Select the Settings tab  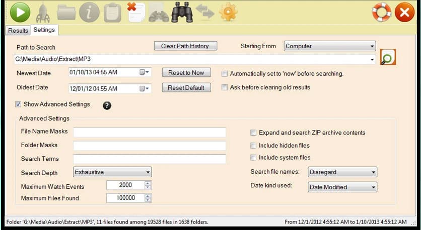(x=44, y=30)
